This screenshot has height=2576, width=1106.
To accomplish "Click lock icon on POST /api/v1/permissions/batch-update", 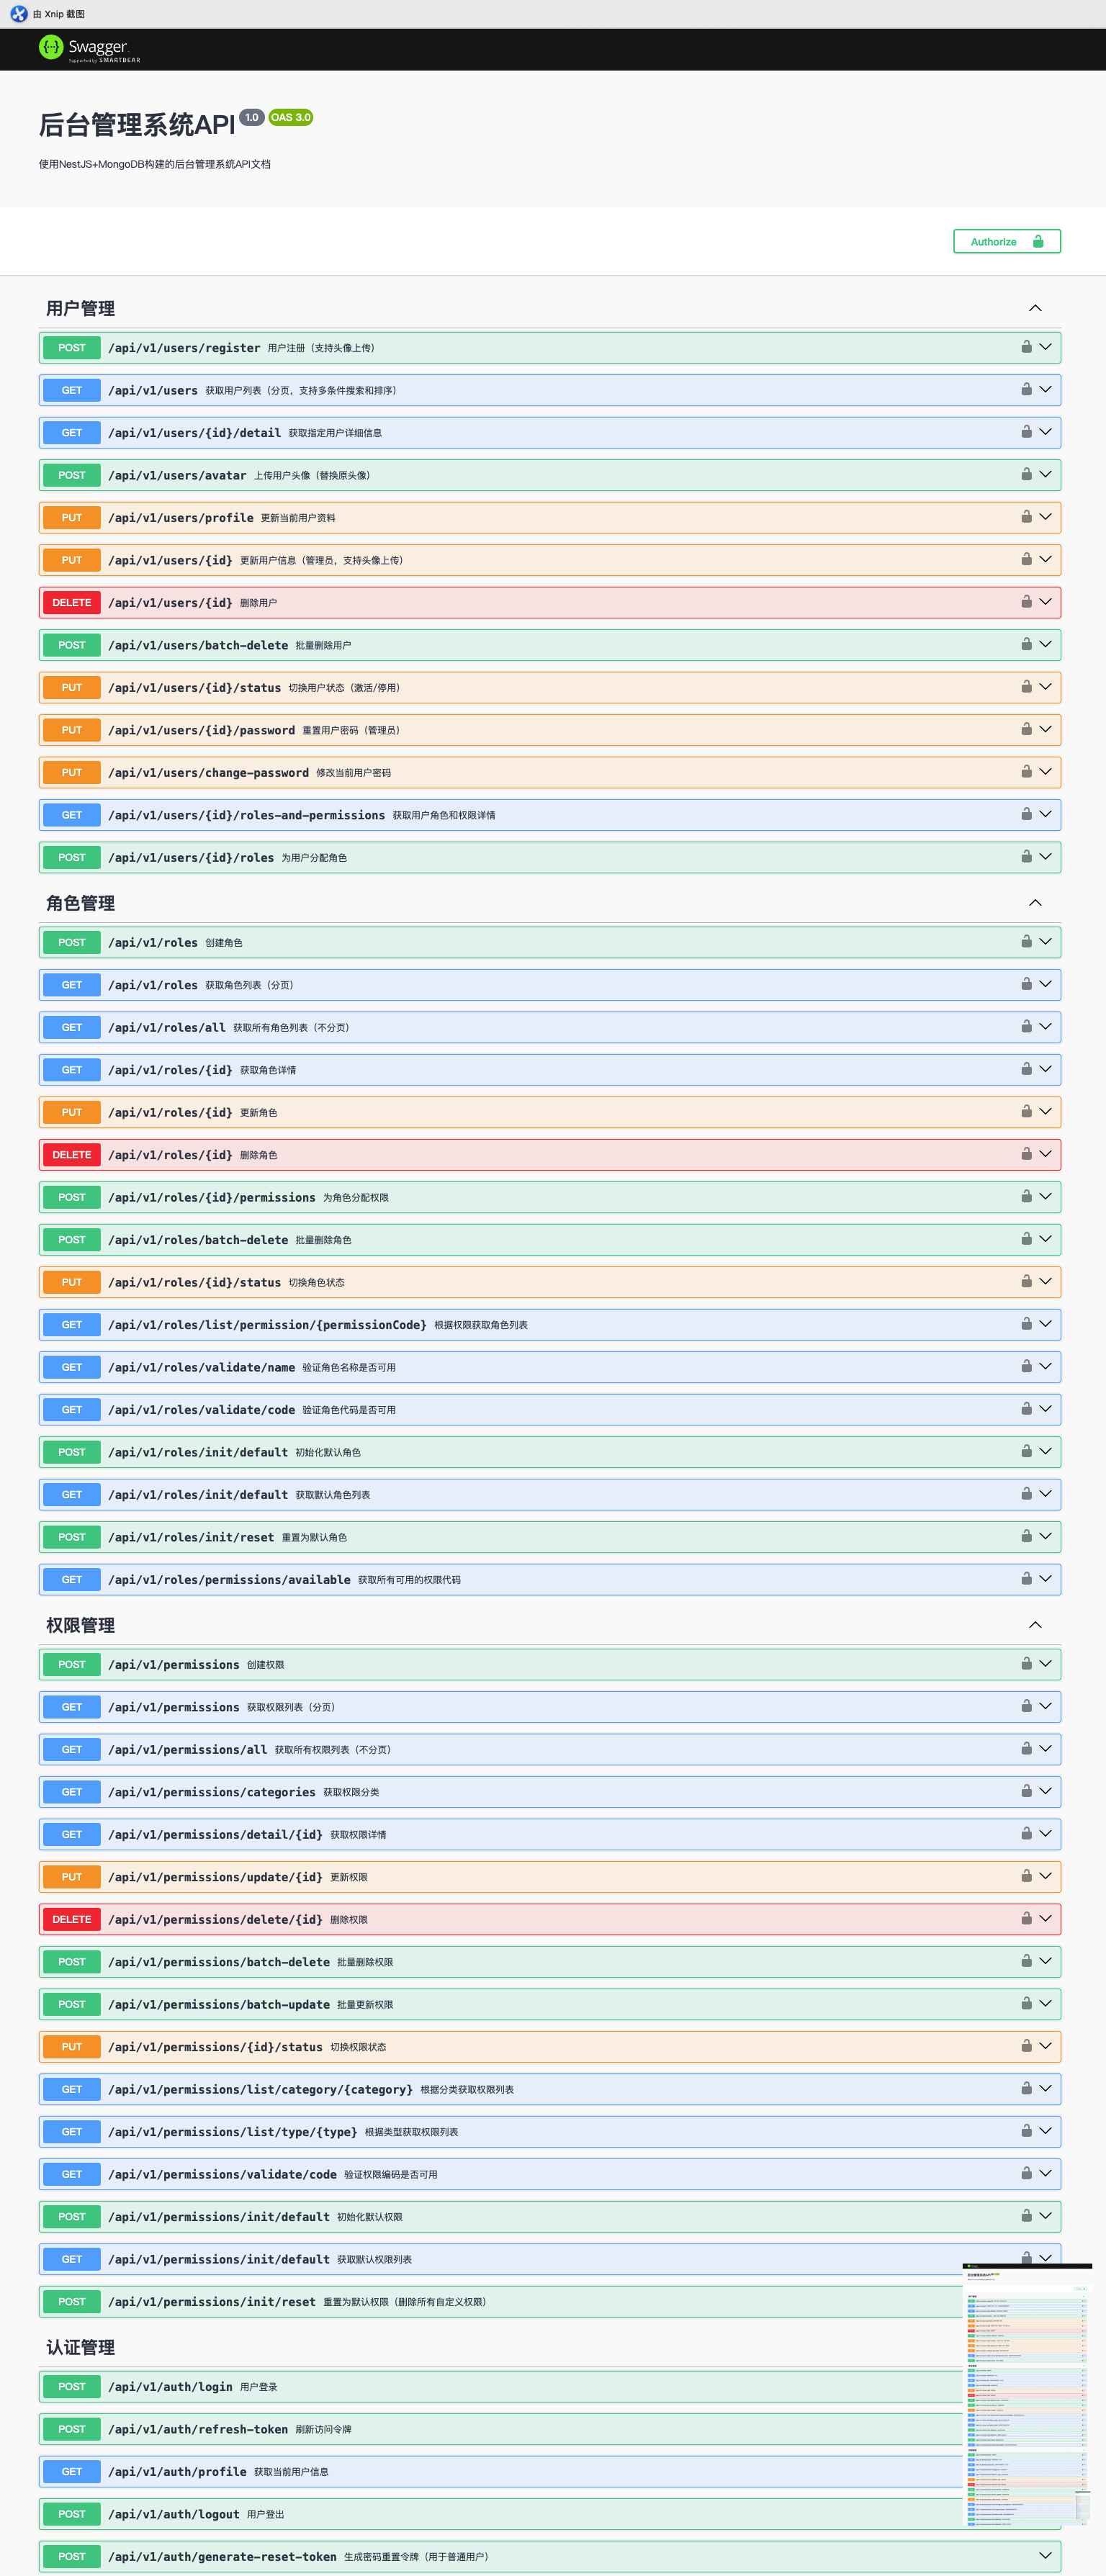I will [x=1026, y=2003].
